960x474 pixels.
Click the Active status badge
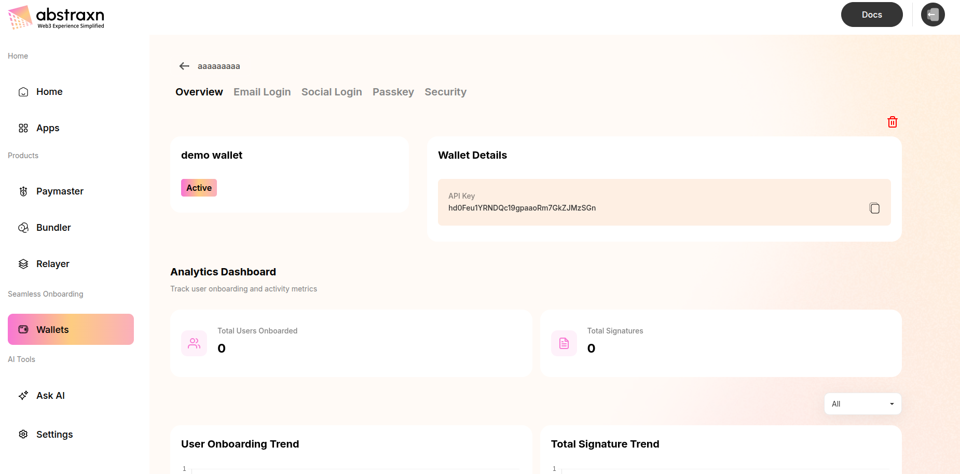tap(199, 187)
